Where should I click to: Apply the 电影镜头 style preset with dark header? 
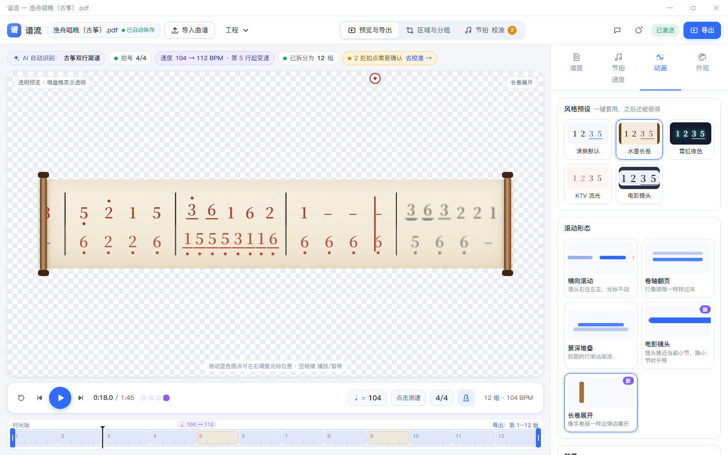point(640,184)
